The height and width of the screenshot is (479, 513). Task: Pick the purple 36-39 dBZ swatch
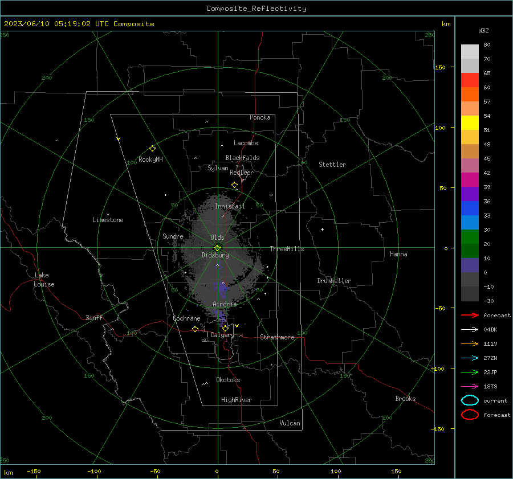pos(470,194)
